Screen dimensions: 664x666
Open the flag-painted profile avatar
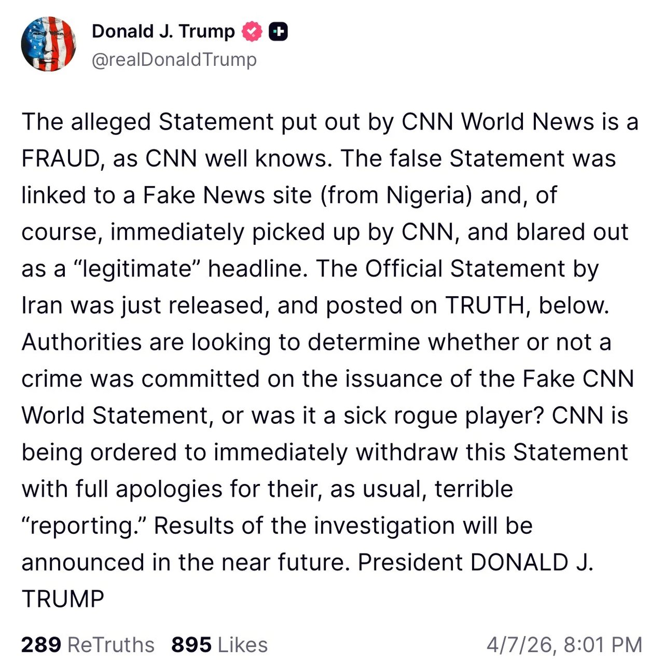pyautogui.click(x=48, y=44)
